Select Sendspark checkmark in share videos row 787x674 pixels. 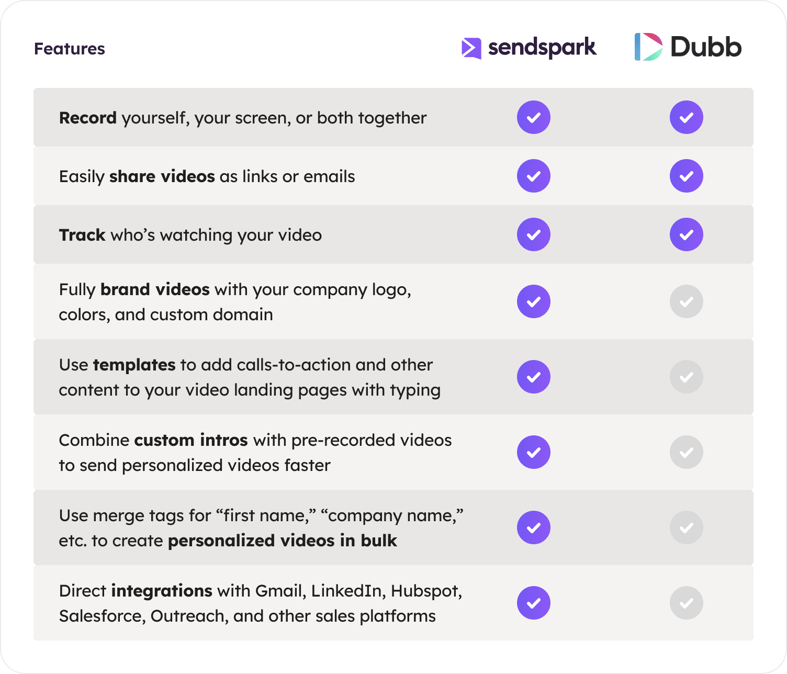tap(534, 176)
